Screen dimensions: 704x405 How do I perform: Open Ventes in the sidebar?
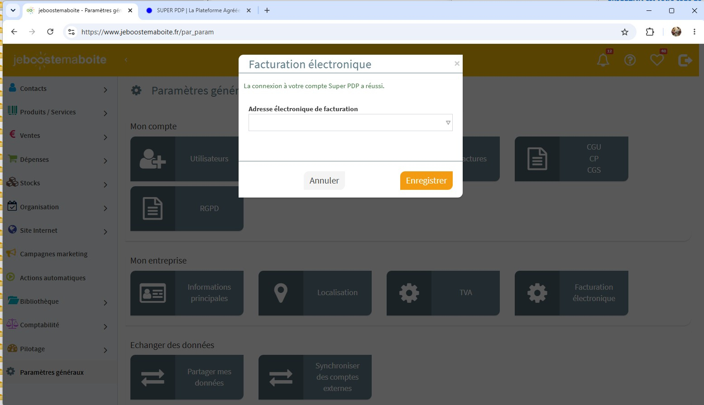click(x=30, y=136)
